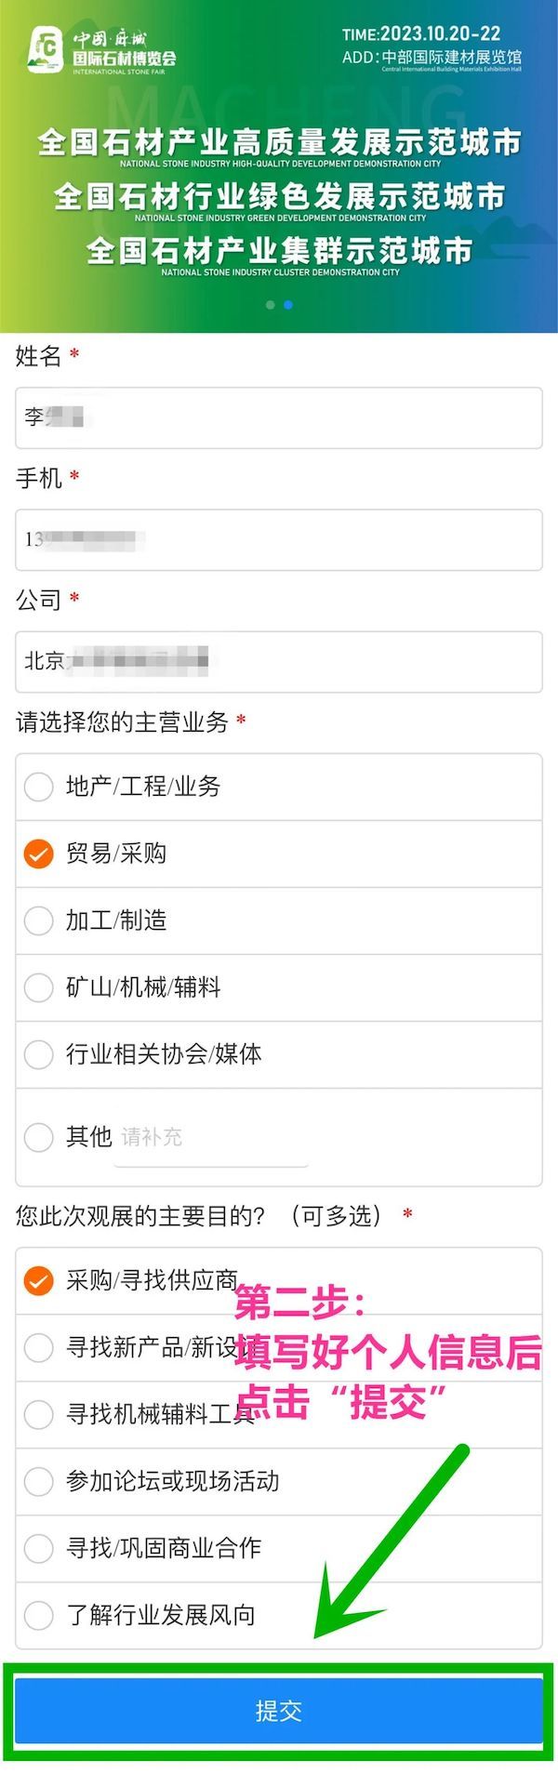Screen dimensions: 558x1773
Task: Check 寻找/巩固商业合作 option
Action: (x=38, y=1548)
